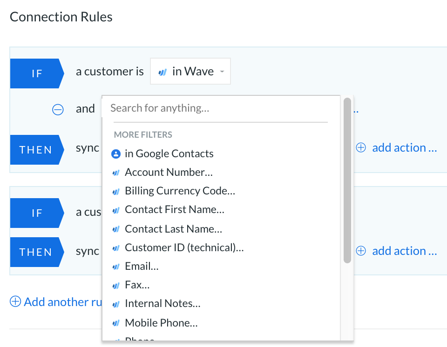Pick the 'Contact First Name…' filter
The image size is (447, 347).
point(175,209)
